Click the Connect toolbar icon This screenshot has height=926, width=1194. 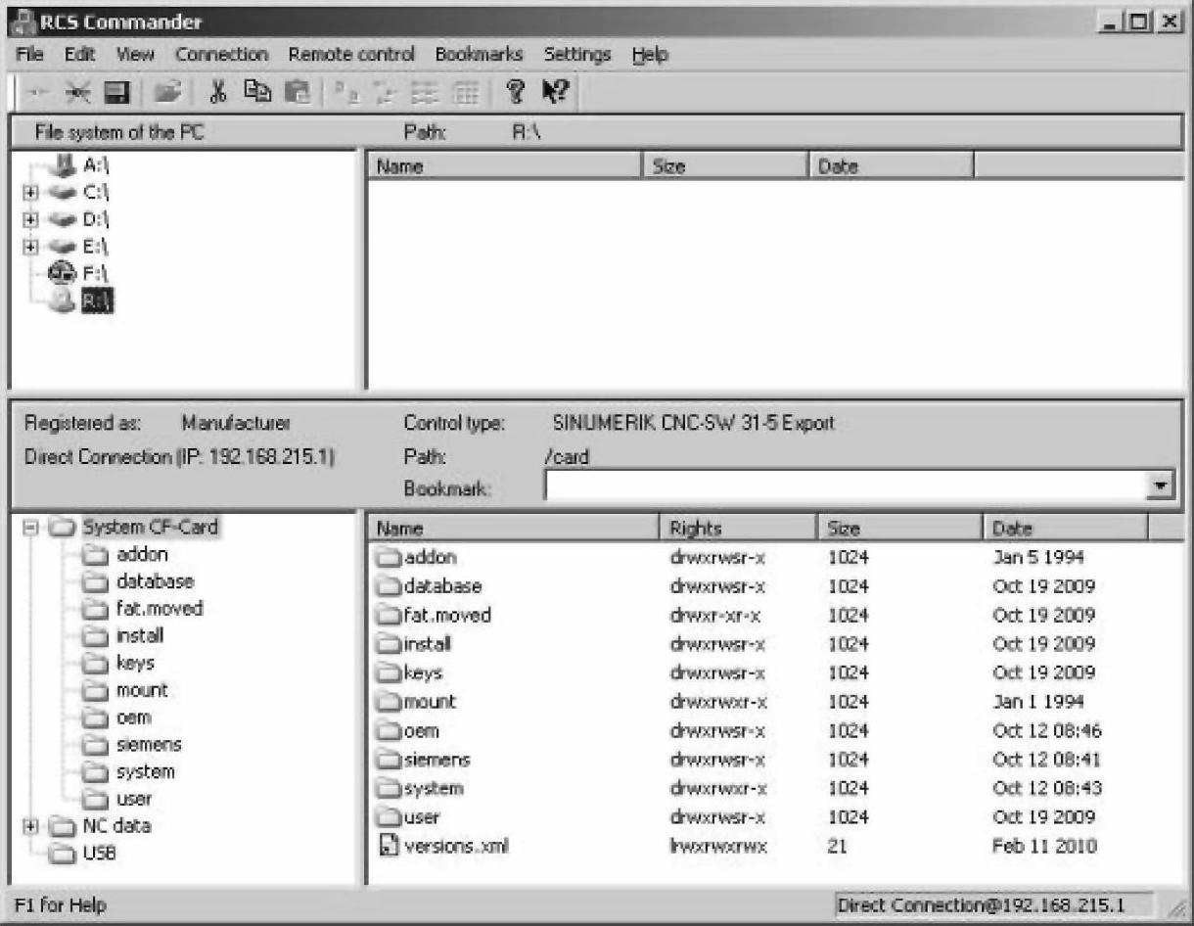[40, 93]
